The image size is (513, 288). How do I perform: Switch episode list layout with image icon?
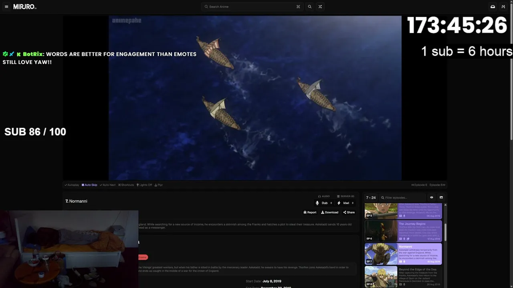tap(441, 198)
